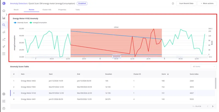Select the Review tab
This screenshot has height=112, width=219.
tap(31, 10)
